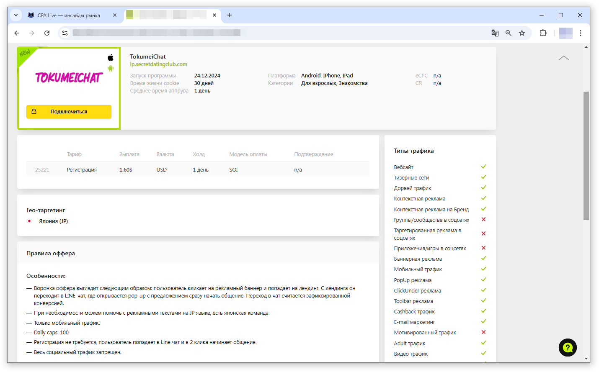This screenshot has width=599, height=372.
Task: Click the Япония (JP) geo entry
Action: 53,221
